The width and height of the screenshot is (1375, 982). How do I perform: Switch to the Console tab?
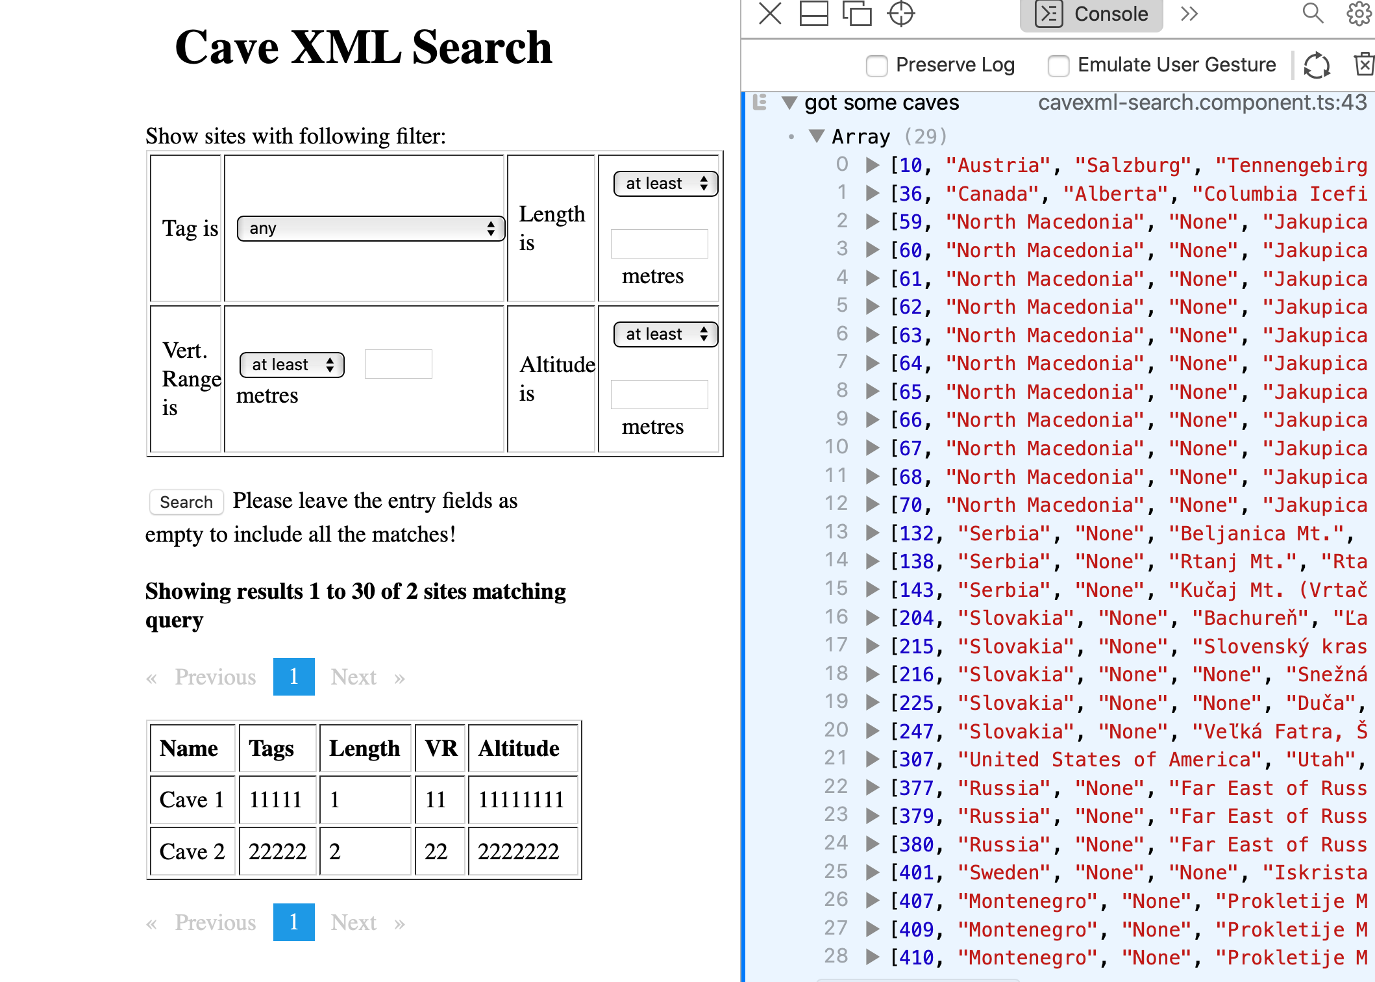(x=1091, y=14)
